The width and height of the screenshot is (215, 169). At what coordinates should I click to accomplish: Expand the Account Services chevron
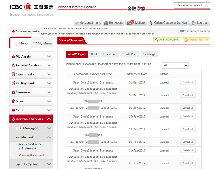pos(49,65)
